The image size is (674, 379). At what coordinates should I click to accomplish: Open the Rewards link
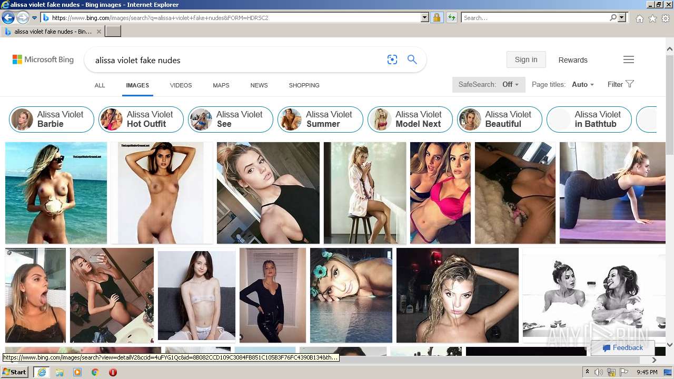coord(573,60)
